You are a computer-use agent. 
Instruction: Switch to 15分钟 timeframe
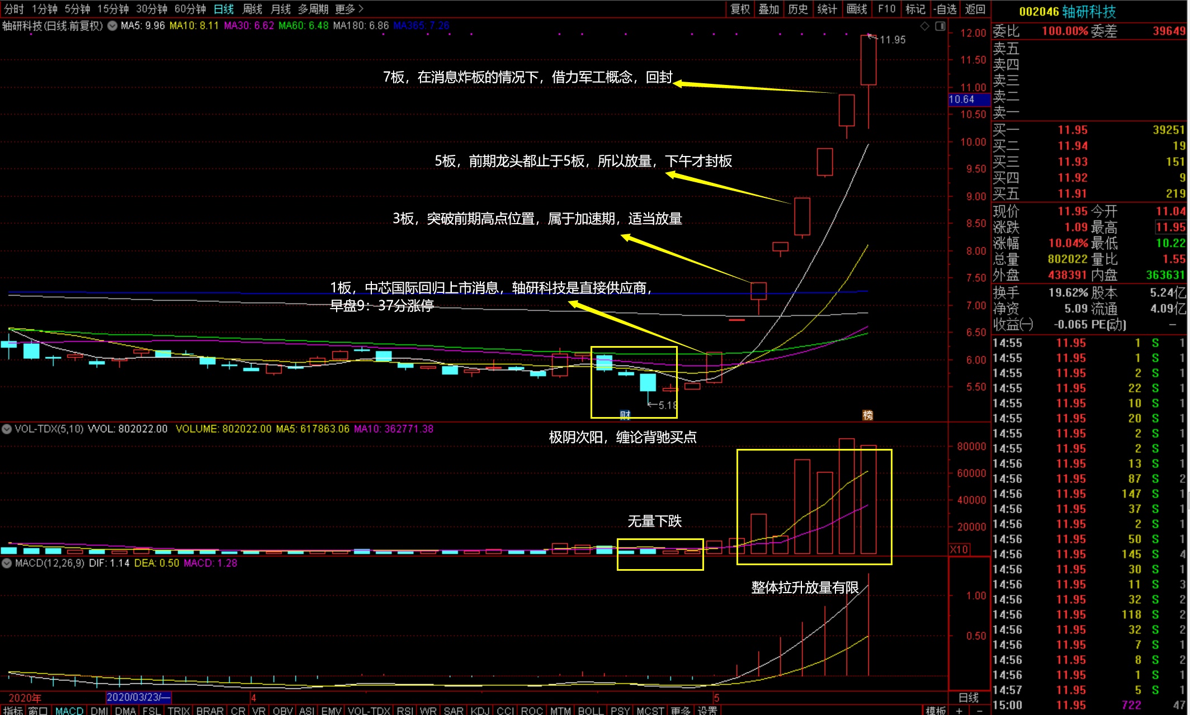pos(113,9)
